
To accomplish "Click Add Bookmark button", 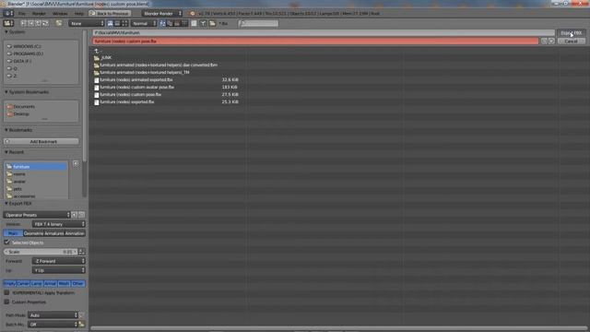I will (41, 141).
